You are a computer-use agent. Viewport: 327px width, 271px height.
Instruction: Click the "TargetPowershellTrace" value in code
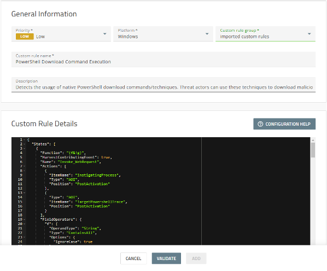[100, 202]
